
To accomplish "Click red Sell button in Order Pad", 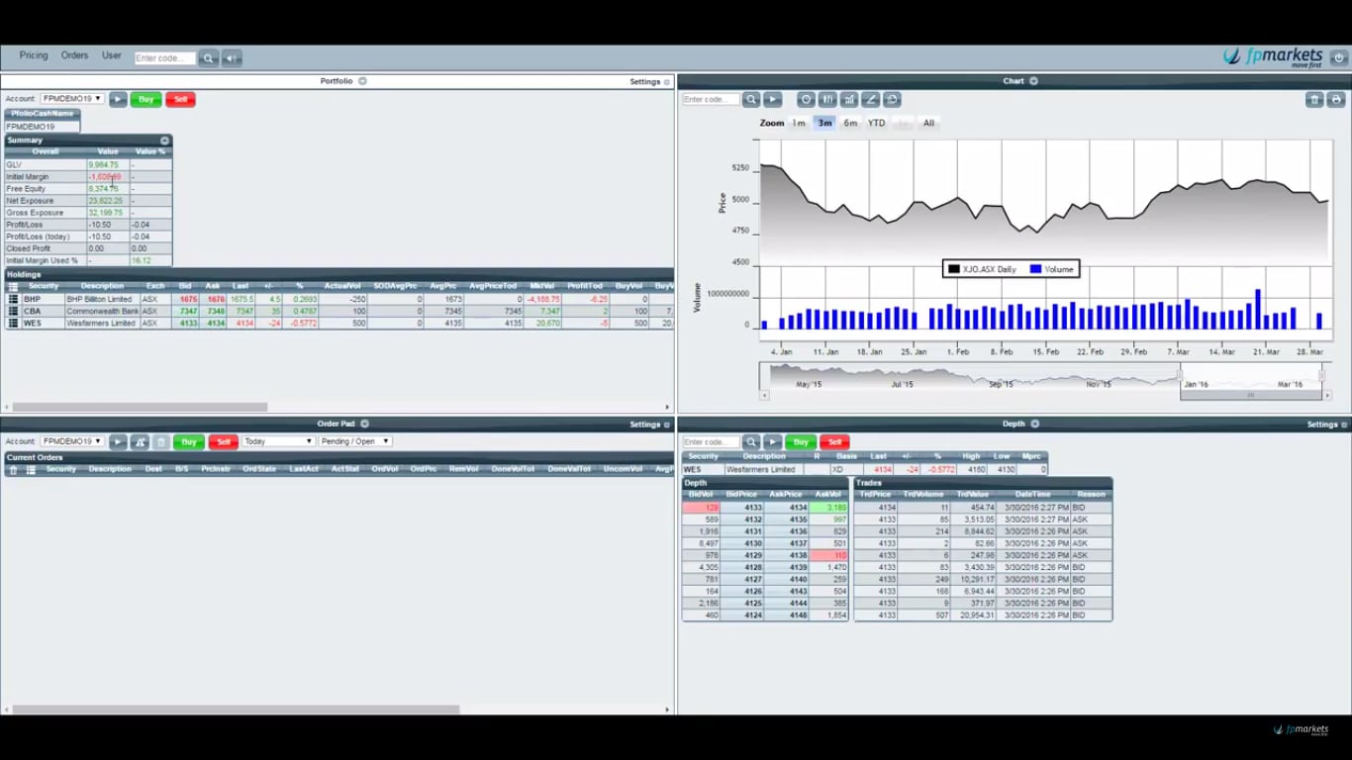I will [x=224, y=442].
